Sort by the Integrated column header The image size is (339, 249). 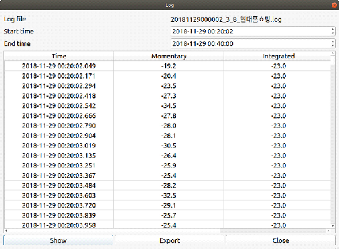[x=278, y=56]
